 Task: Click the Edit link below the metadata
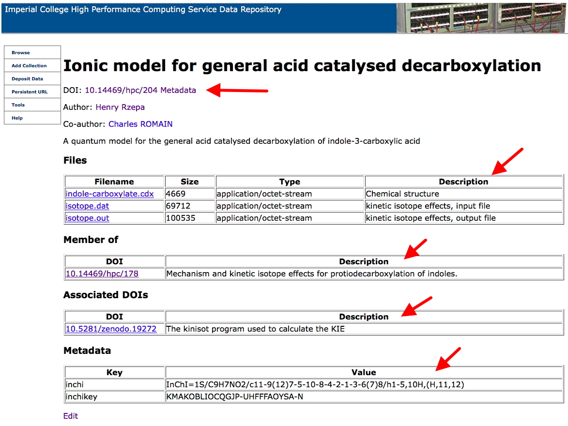coord(71,416)
